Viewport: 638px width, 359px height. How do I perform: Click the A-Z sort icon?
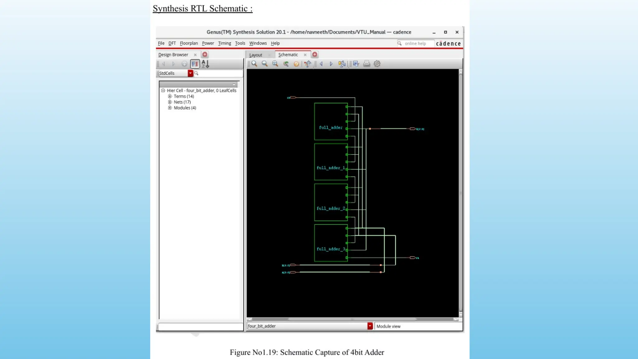click(205, 64)
